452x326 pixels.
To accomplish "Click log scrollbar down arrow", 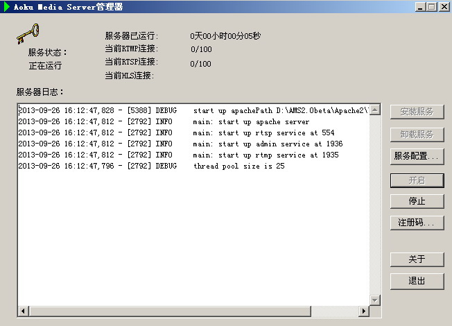I will click(375, 300).
